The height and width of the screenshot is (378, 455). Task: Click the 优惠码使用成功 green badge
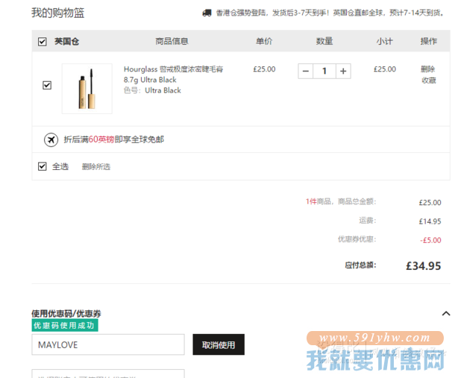(65, 326)
